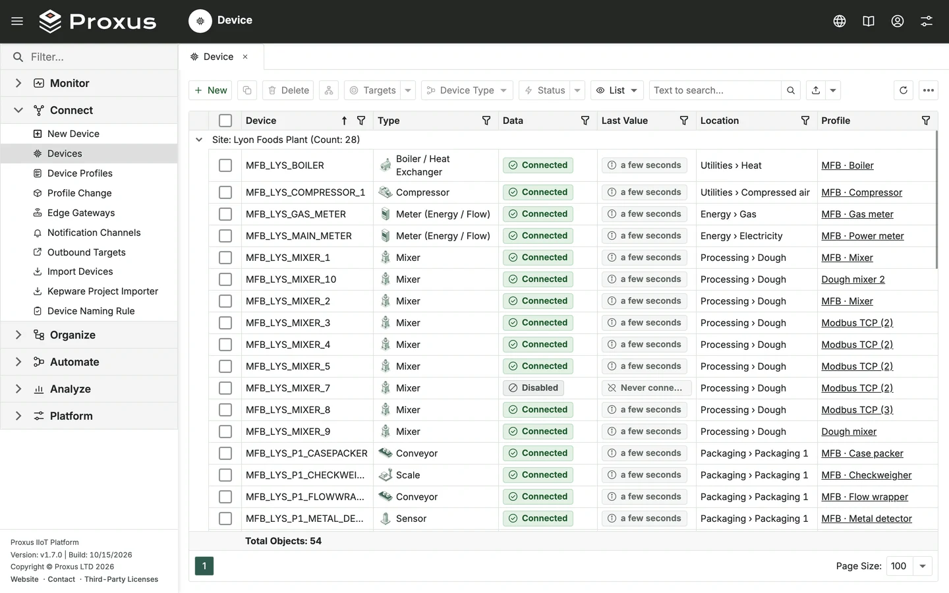Open the Dough mixer 2 profile link
The width and height of the screenshot is (949, 593).
(853, 279)
